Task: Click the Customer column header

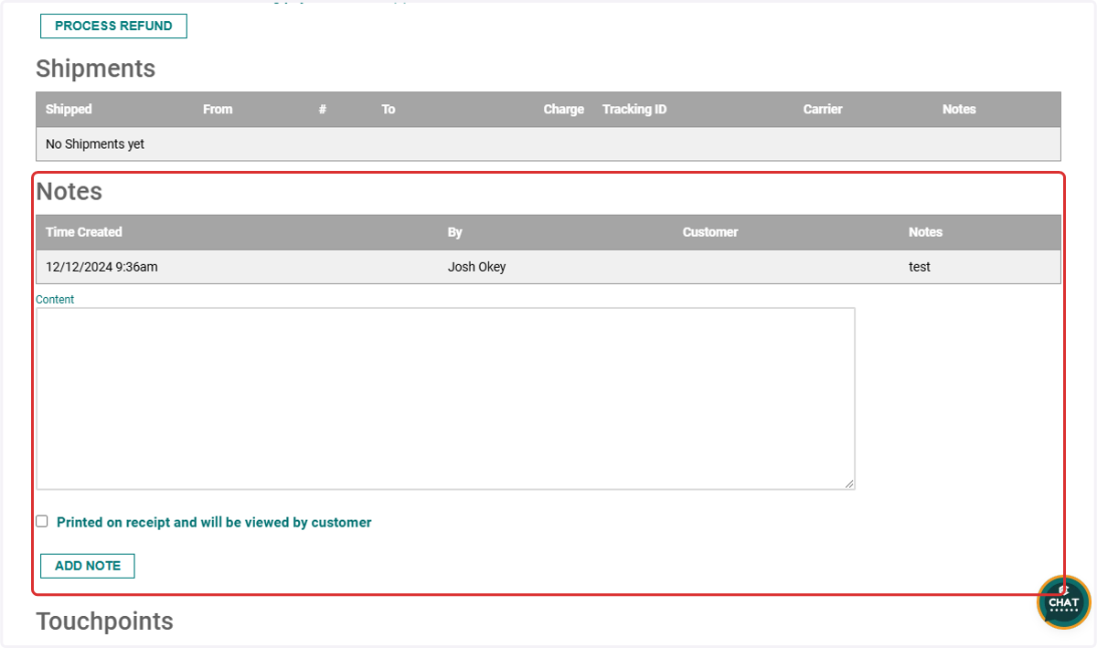Action: click(x=710, y=232)
